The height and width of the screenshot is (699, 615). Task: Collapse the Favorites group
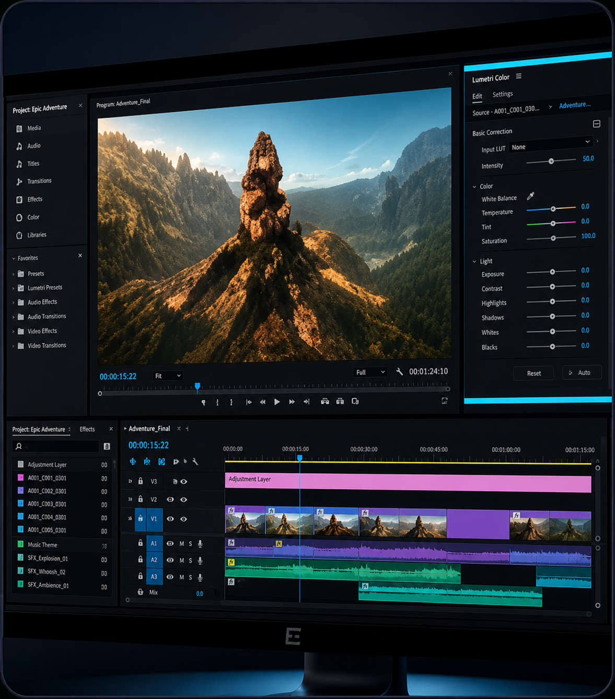tap(14, 258)
